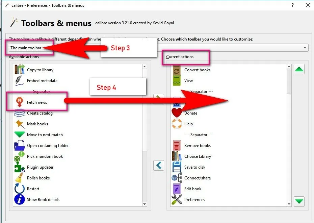This screenshot has height=223, width=314.
Task: Select the Save to disk floppy icon
Action: point(177,167)
